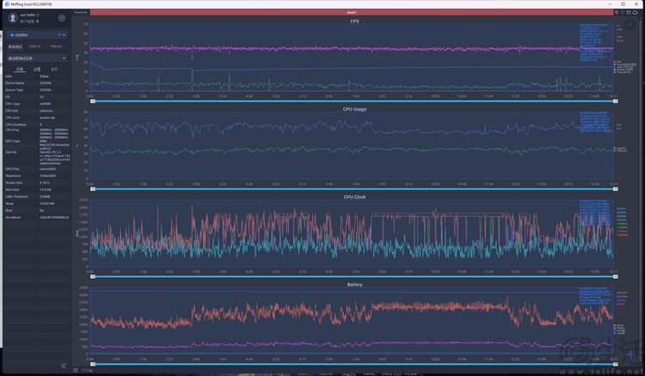Click the CPU Usage chart title
Image resolution: width=645 pixels, height=376 pixels.
(354, 109)
